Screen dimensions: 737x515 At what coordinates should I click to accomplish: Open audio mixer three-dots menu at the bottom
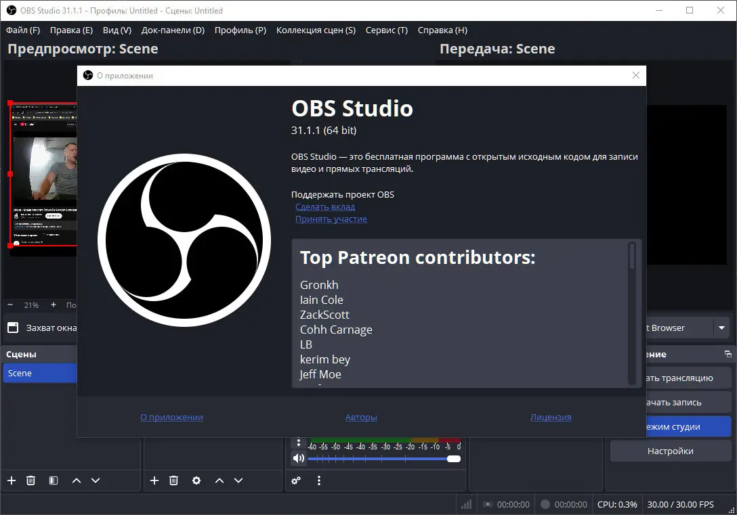tap(319, 480)
